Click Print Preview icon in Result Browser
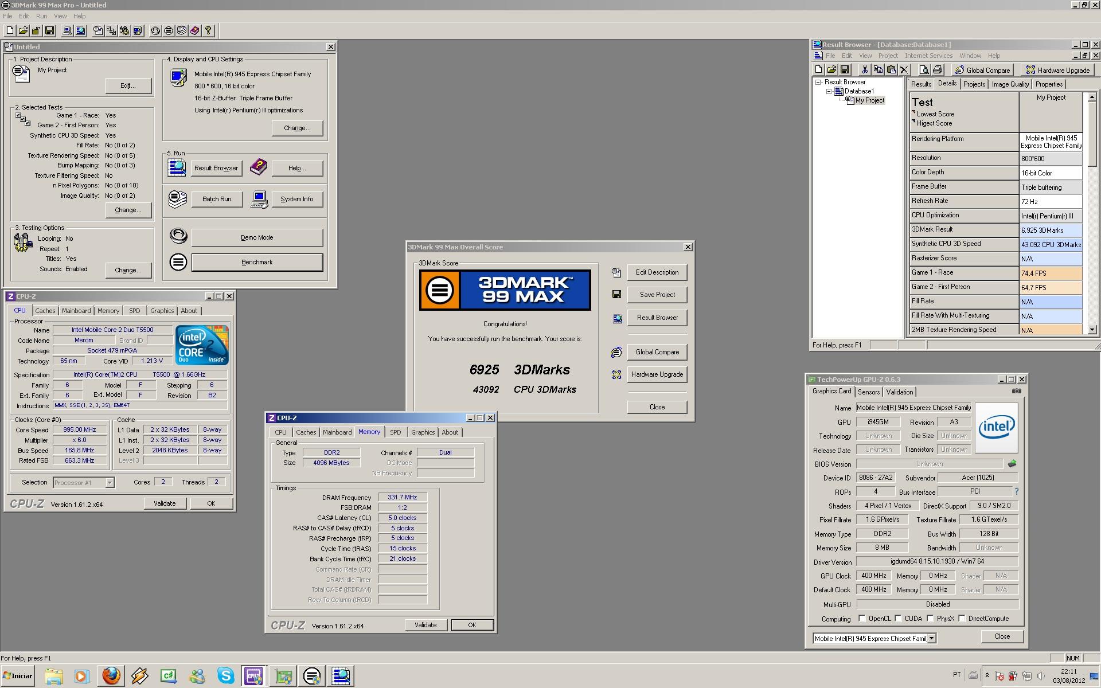 (x=924, y=70)
